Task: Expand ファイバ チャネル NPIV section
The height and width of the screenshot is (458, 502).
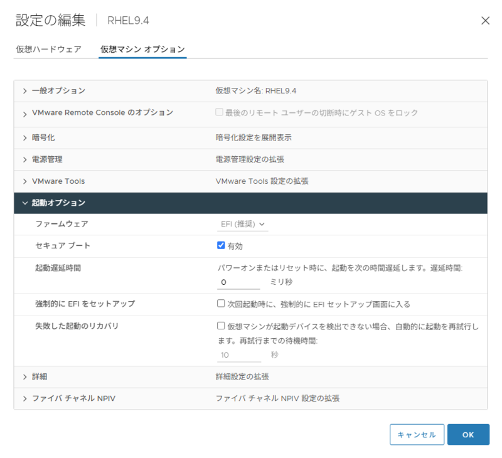Action: click(x=25, y=399)
